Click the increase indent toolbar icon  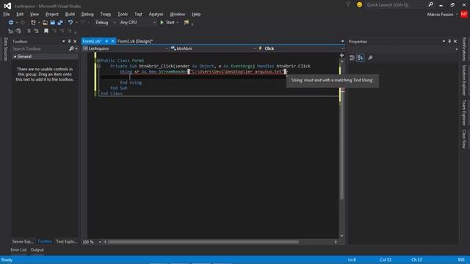pyautogui.click(x=36, y=31)
